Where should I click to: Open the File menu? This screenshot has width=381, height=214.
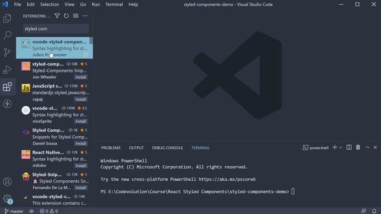pyautogui.click(x=17, y=4)
